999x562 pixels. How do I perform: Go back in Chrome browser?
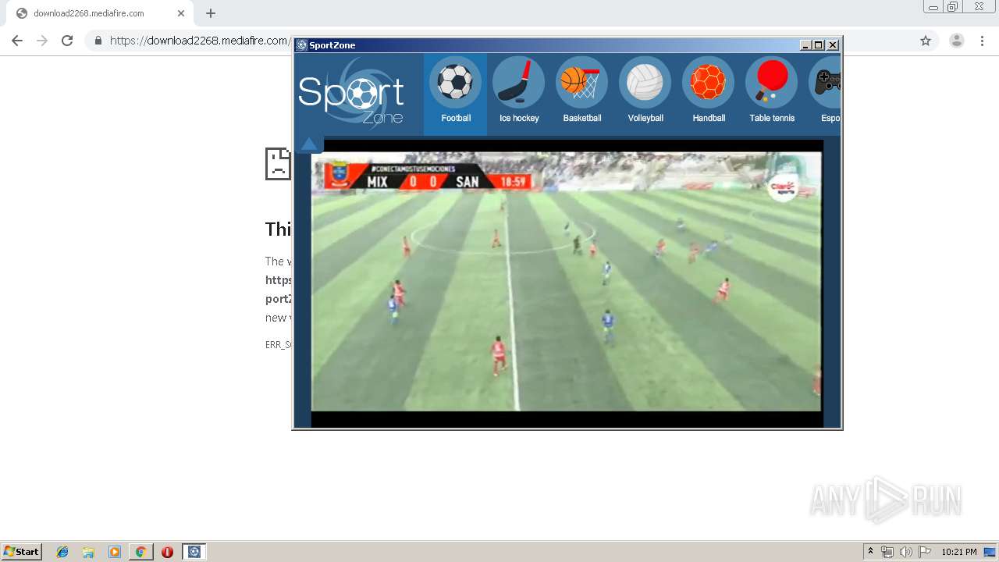17,41
